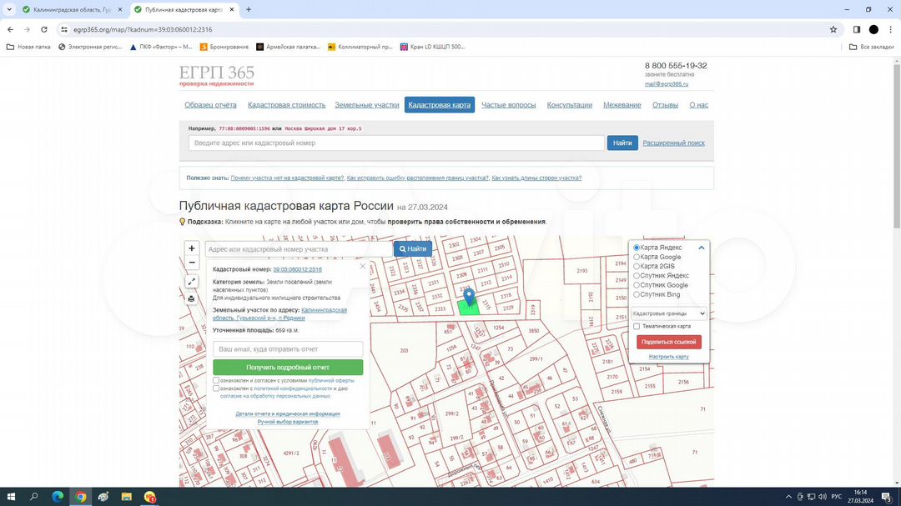This screenshot has height=506, width=901.
Task: Zoom in the map with plus button
Action: (x=192, y=248)
